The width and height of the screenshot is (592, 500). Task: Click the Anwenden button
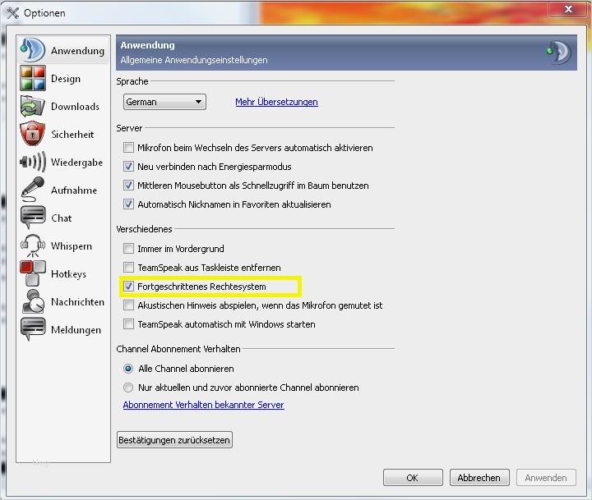tap(546, 478)
